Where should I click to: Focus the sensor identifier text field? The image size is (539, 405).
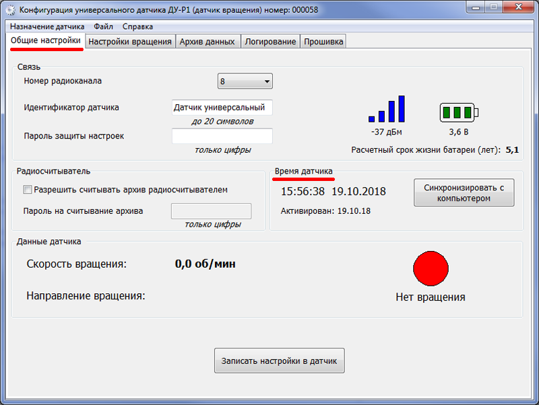click(x=222, y=108)
